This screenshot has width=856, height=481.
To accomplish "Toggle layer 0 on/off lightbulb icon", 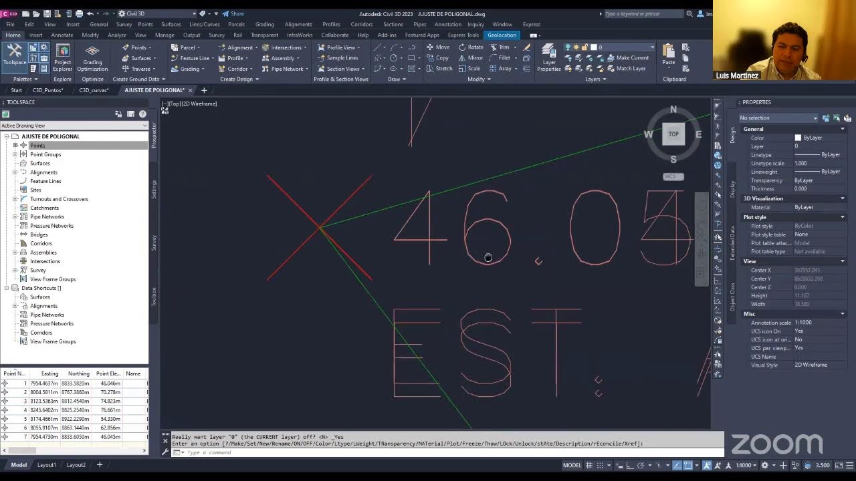I will pos(568,47).
